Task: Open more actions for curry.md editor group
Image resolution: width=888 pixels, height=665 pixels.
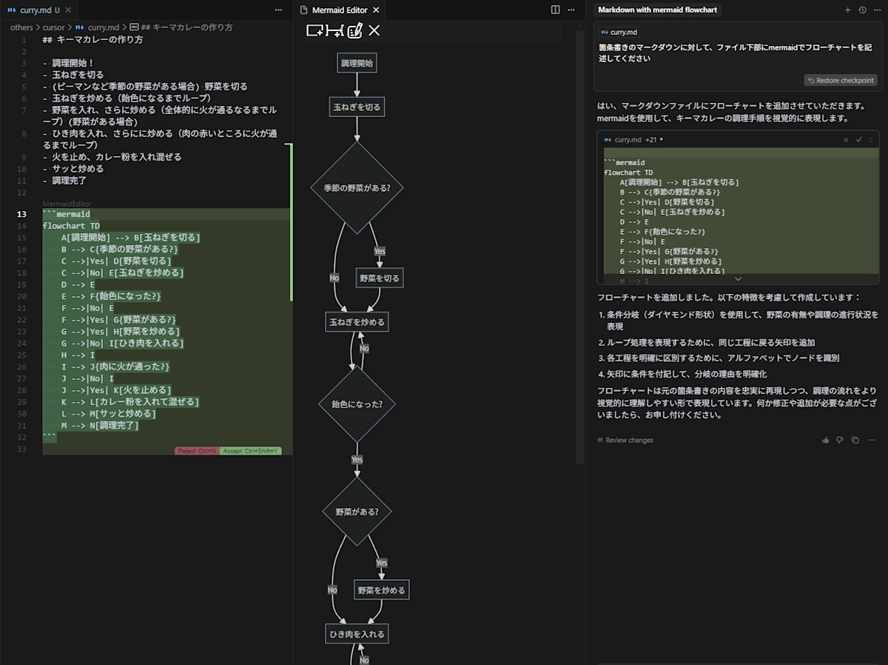Action: [278, 10]
